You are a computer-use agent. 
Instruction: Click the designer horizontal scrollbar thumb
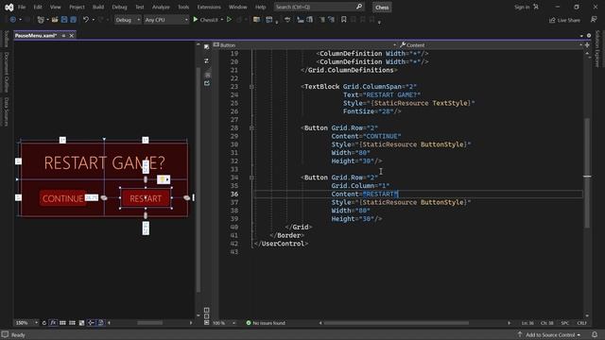[150, 323]
